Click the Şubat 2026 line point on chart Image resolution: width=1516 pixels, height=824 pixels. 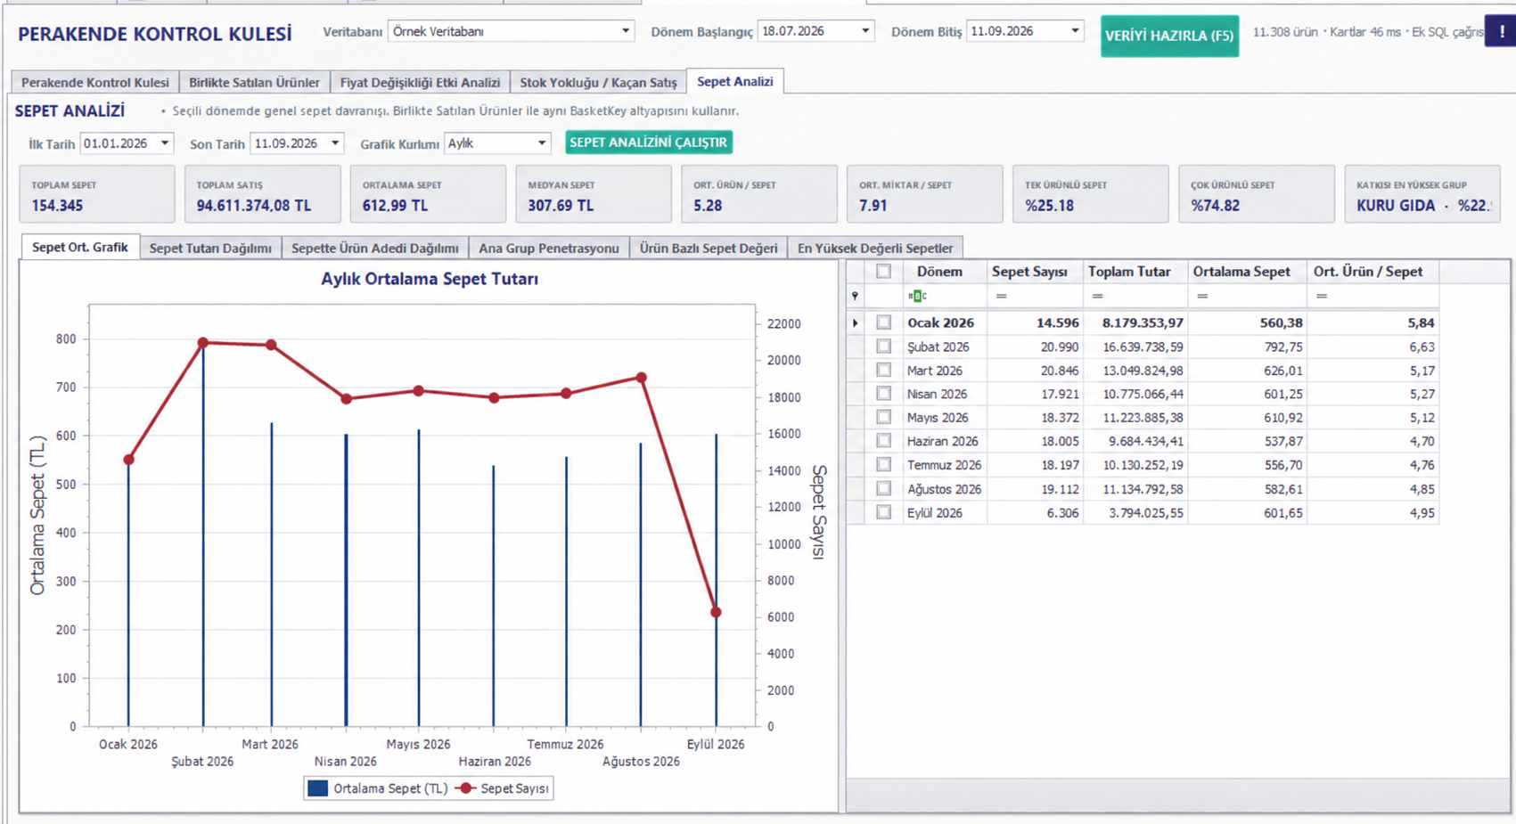(203, 343)
